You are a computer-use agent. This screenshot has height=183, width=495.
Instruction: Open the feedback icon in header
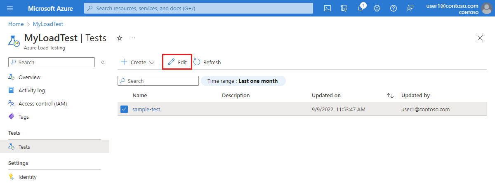(x=410, y=8)
